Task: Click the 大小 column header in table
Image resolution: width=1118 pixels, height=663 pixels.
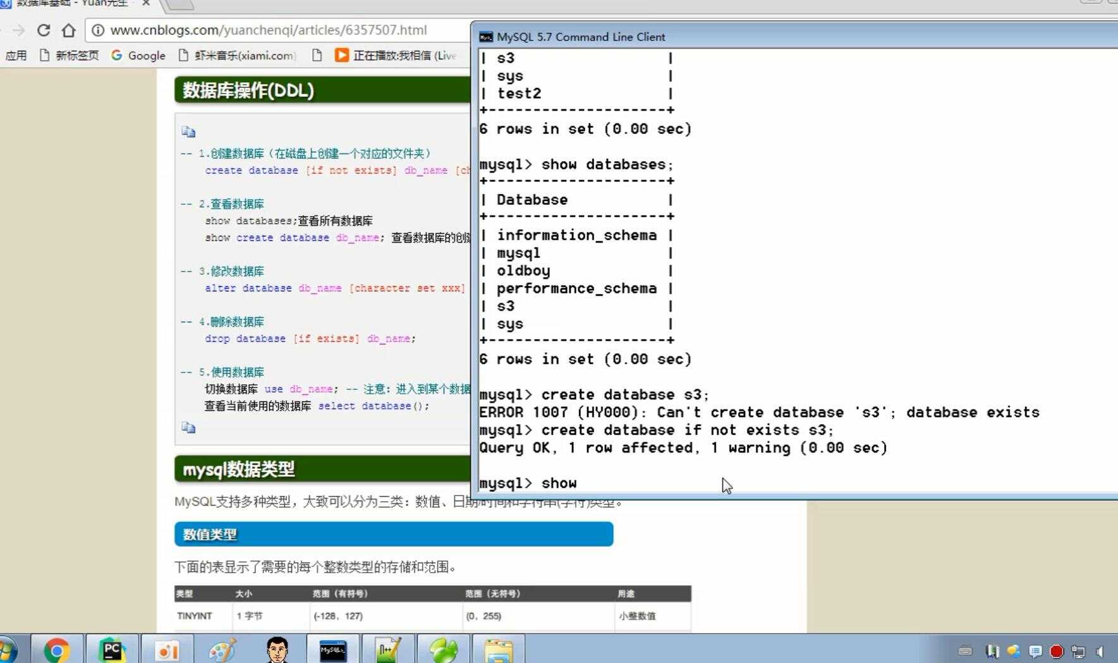Action: click(x=244, y=593)
